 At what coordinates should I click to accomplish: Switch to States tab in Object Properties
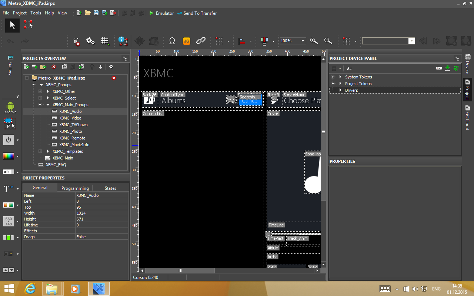point(110,188)
